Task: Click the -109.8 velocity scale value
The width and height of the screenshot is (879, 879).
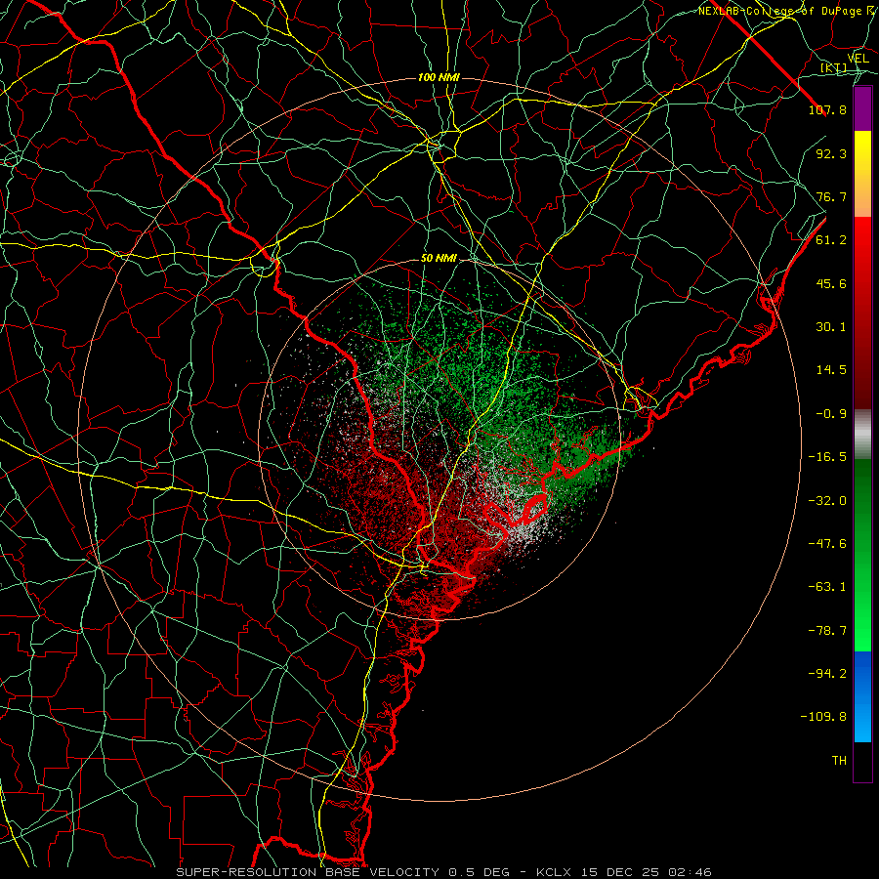Action: pos(823,717)
